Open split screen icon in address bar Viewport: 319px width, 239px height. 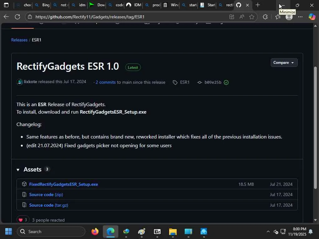231,17
